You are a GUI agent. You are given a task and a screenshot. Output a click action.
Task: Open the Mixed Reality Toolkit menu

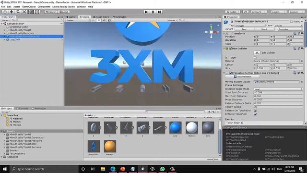tap(63, 7)
